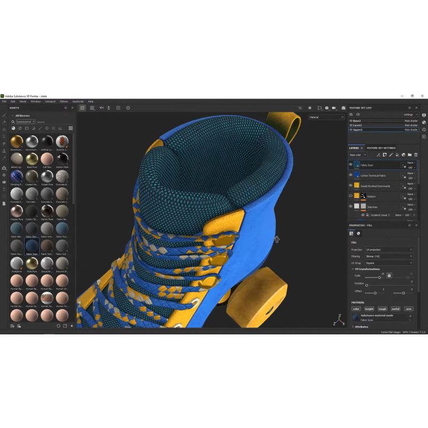Add a folder using Layers toolbar icon

point(409,155)
